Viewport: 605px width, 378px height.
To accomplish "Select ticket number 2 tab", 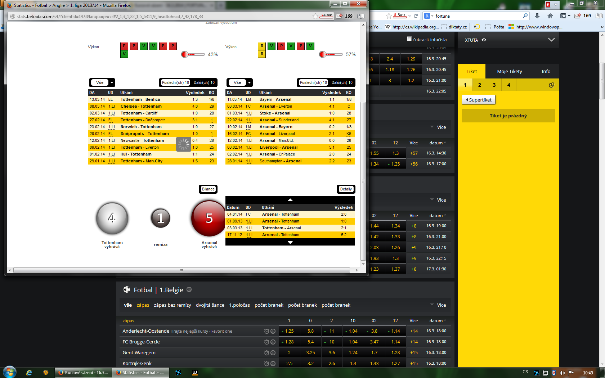I will point(480,85).
